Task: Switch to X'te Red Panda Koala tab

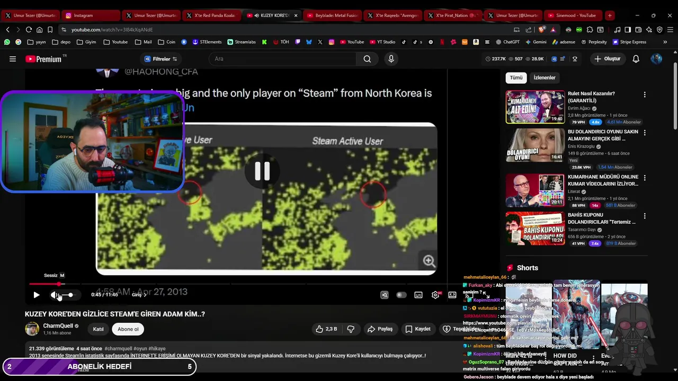Action: point(212,15)
